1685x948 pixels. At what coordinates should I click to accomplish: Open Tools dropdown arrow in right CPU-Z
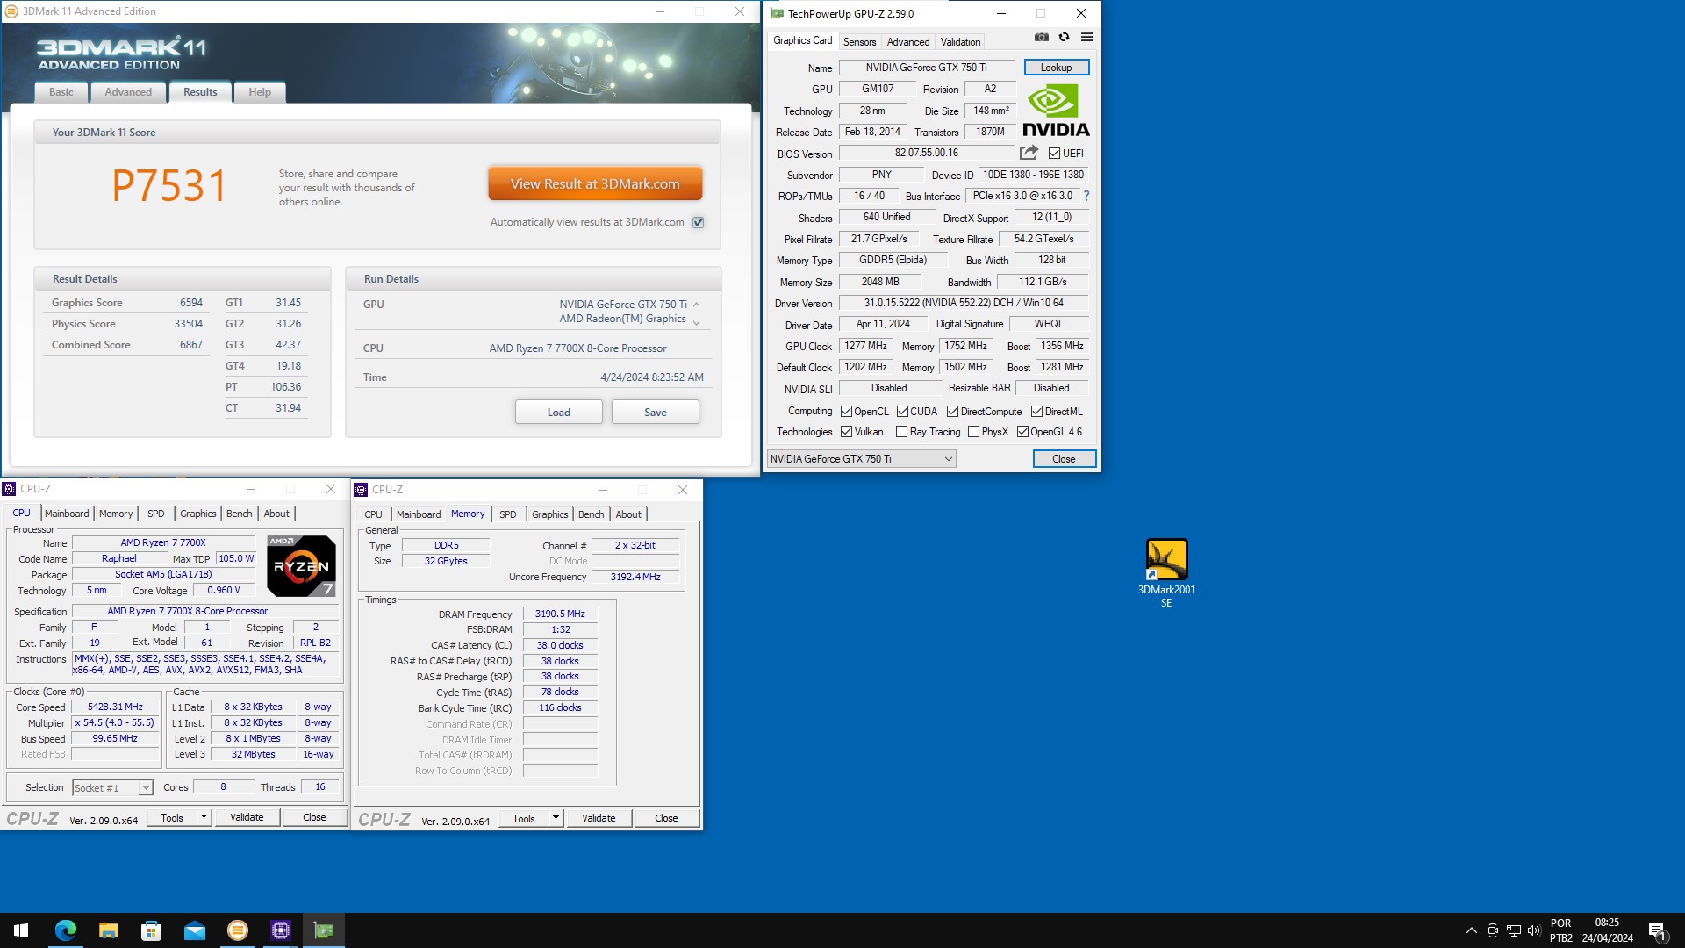pyautogui.click(x=556, y=818)
